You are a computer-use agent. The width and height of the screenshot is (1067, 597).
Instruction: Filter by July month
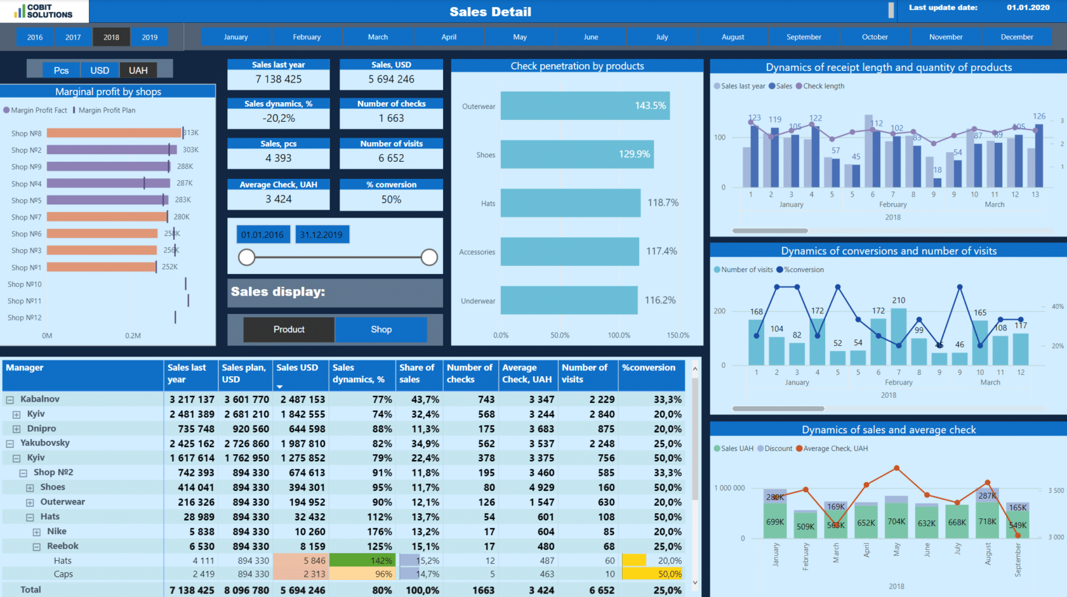662,37
